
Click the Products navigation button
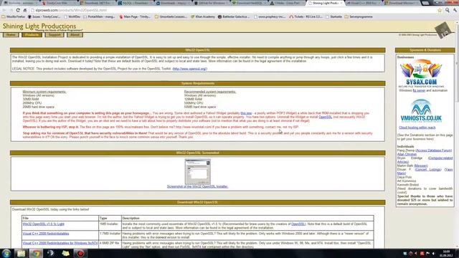point(32,35)
